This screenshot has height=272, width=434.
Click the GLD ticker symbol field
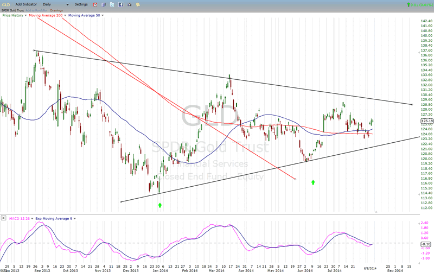pos(7,4)
